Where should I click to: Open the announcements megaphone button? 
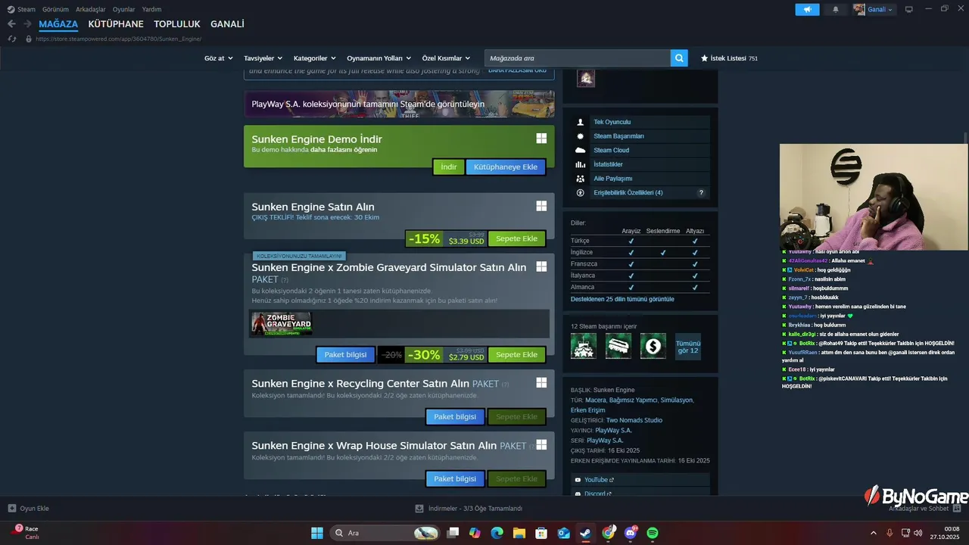807,9
